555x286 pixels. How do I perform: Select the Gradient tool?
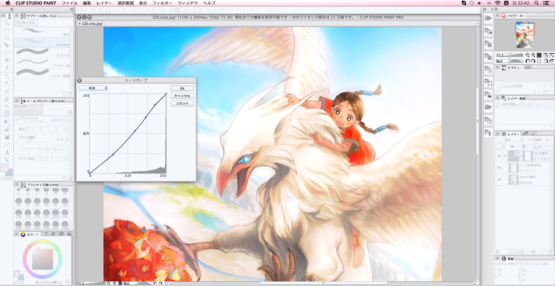(7, 137)
